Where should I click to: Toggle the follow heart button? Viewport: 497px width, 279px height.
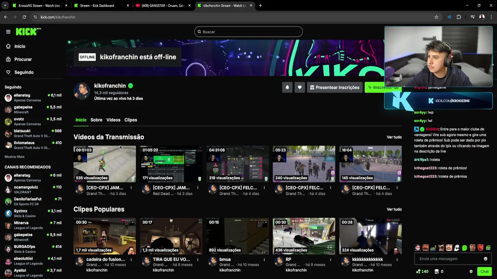299,88
